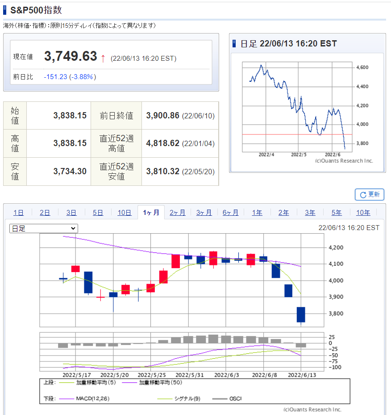Viewport: 391px width, 415px height.
Task: Show the 10年 chart period
Action: 363,213
